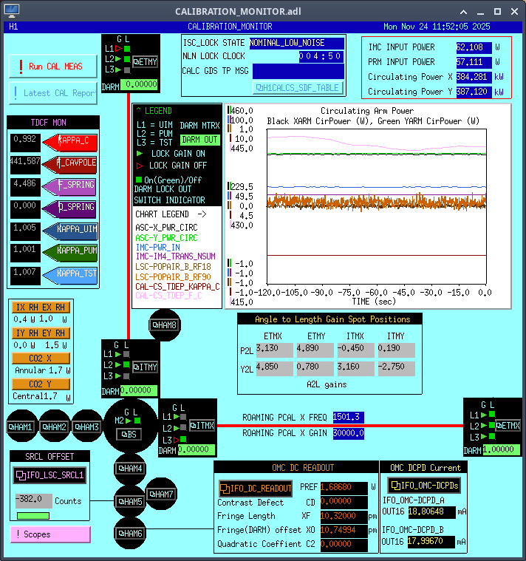Expand the H1CALCS_SDF_TABLE related display menu
The image size is (526, 561).
298,88
